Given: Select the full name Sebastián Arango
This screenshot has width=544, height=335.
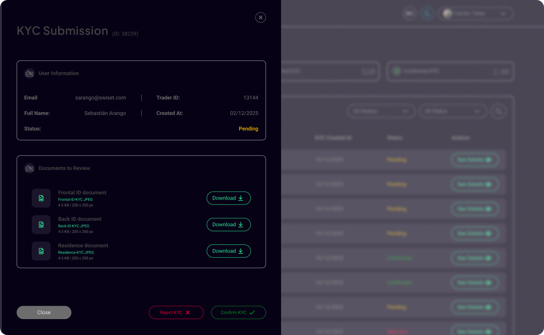Looking at the screenshot, I should (105, 113).
